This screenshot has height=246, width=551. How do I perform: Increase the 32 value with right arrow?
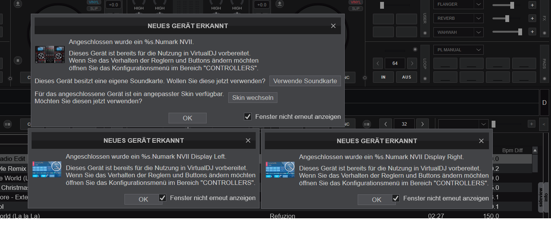(422, 124)
